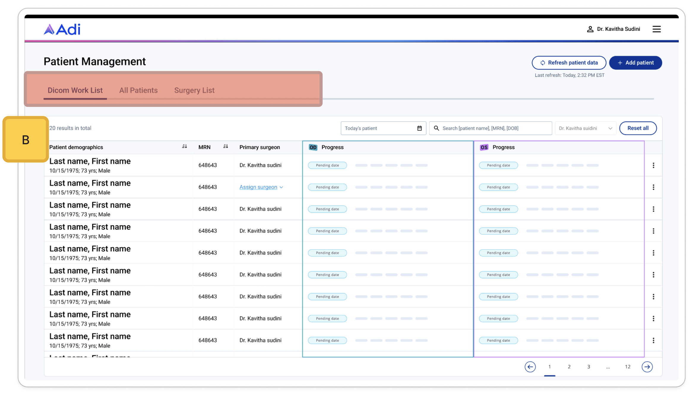Sort by MRN column icon
Image resolution: width=693 pixels, height=393 pixels.
[x=226, y=147]
